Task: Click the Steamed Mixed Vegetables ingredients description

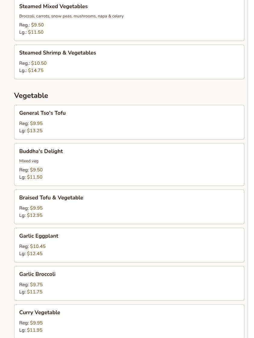Action: pos(71,16)
